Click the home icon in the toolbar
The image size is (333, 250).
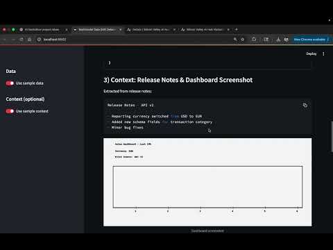tap(29, 40)
